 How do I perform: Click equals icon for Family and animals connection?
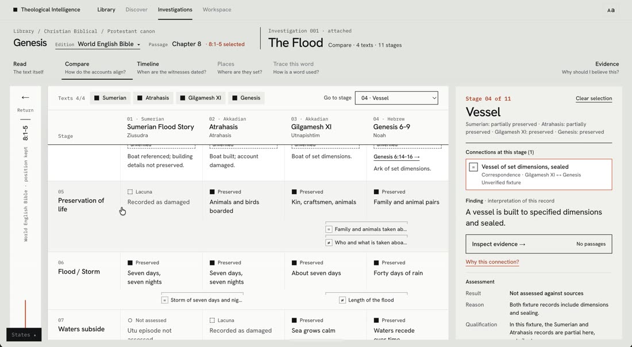coord(329,229)
